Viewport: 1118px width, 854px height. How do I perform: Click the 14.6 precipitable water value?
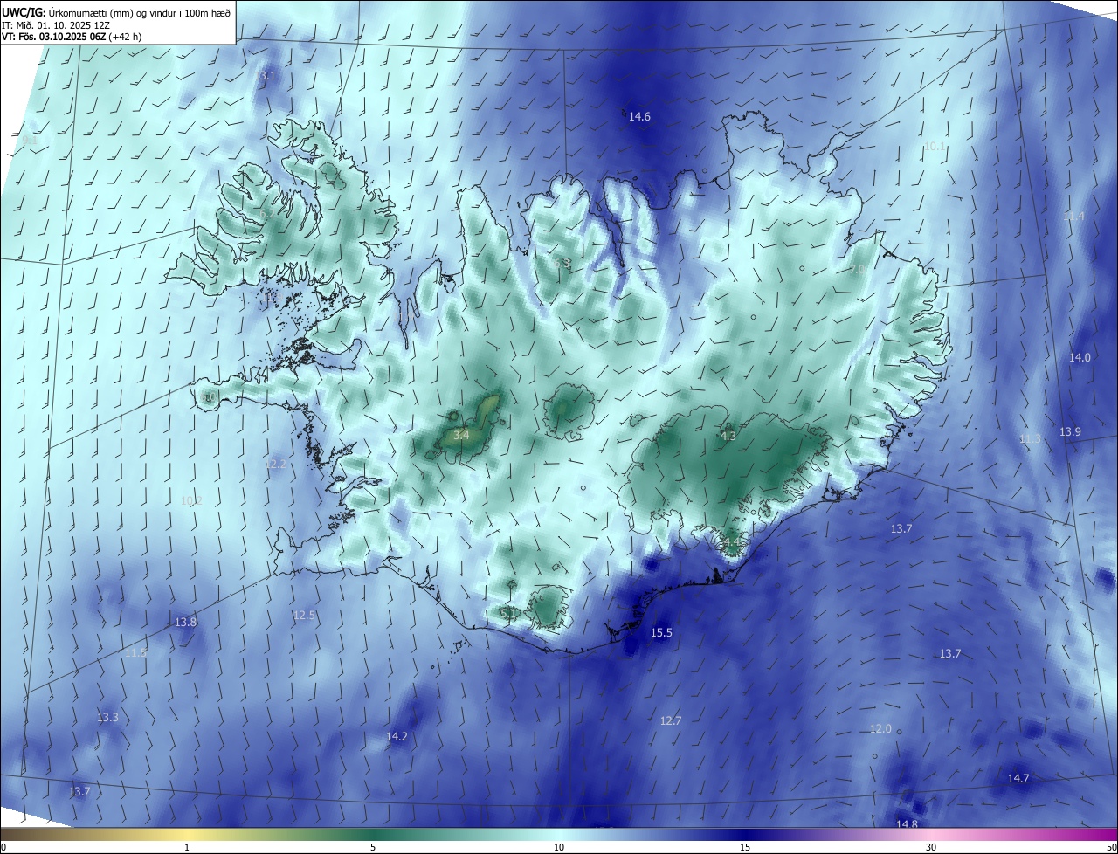tap(639, 116)
